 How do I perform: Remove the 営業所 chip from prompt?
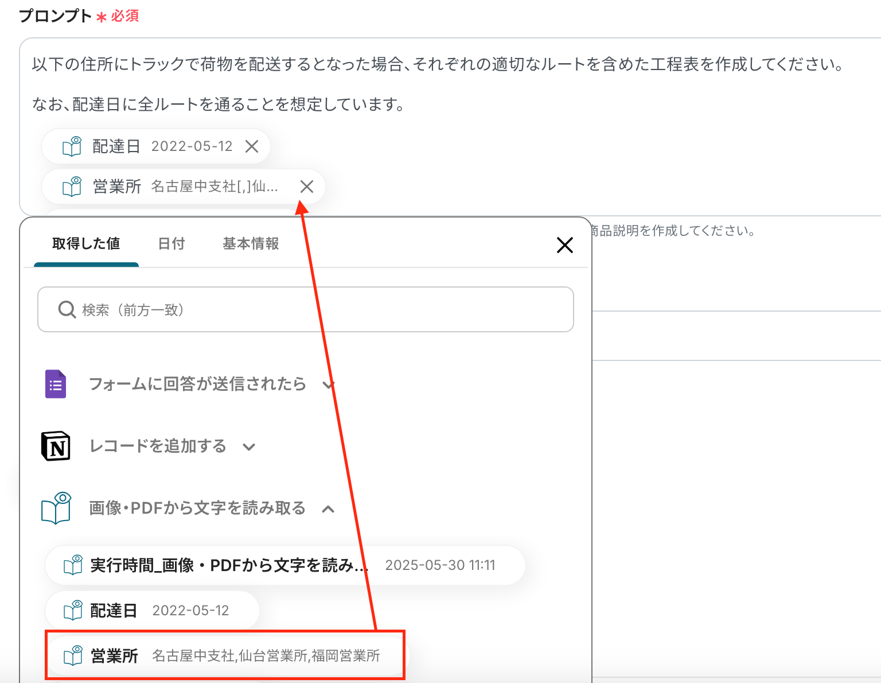(307, 187)
